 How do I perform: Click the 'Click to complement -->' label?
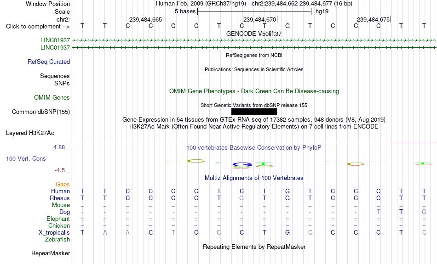pyautogui.click(x=38, y=27)
